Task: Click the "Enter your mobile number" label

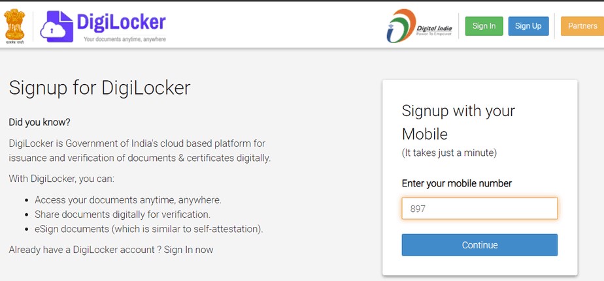Action: (x=456, y=183)
